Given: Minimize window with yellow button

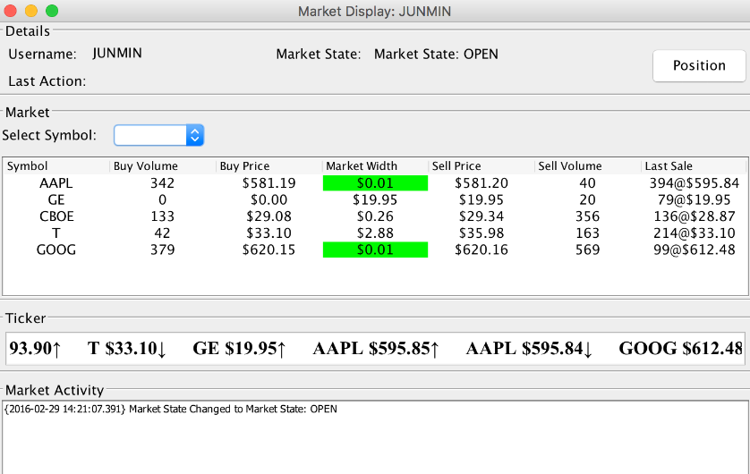Looking at the screenshot, I should (31, 11).
